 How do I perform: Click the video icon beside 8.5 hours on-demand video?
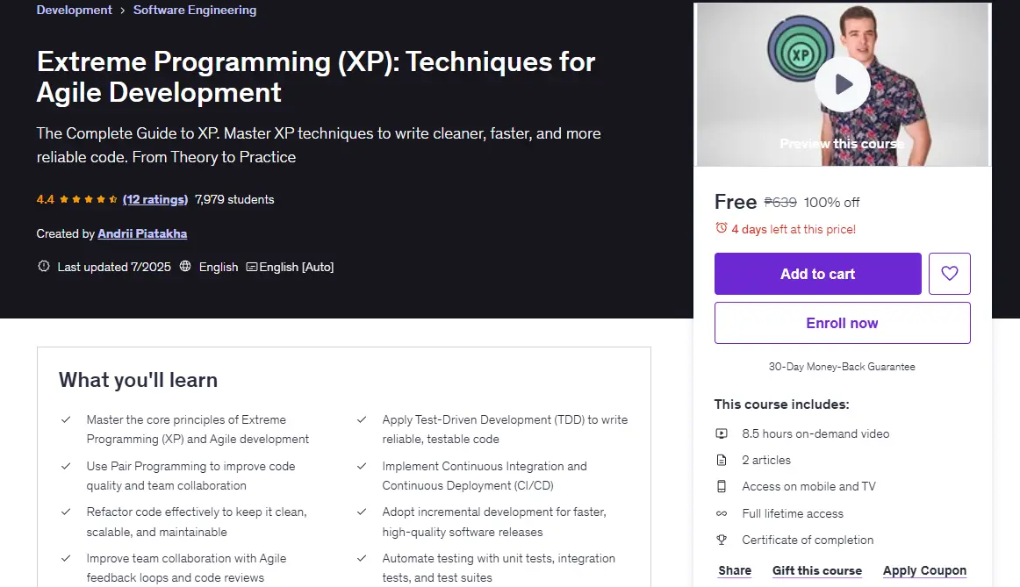click(722, 433)
